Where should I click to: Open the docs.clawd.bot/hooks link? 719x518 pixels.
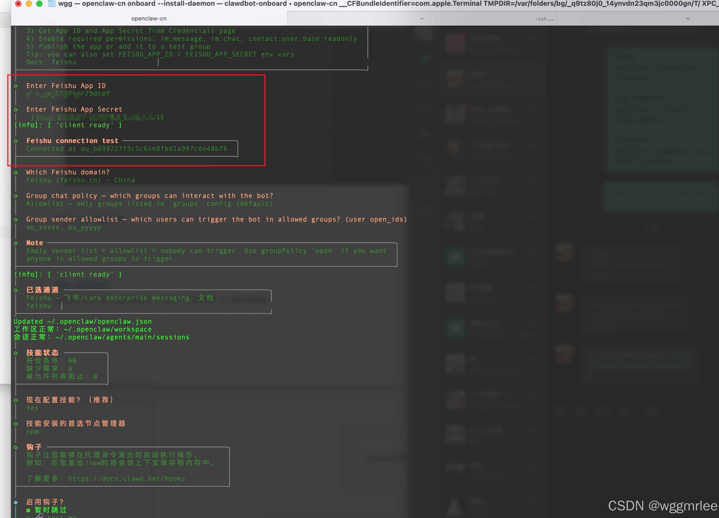pos(127,478)
